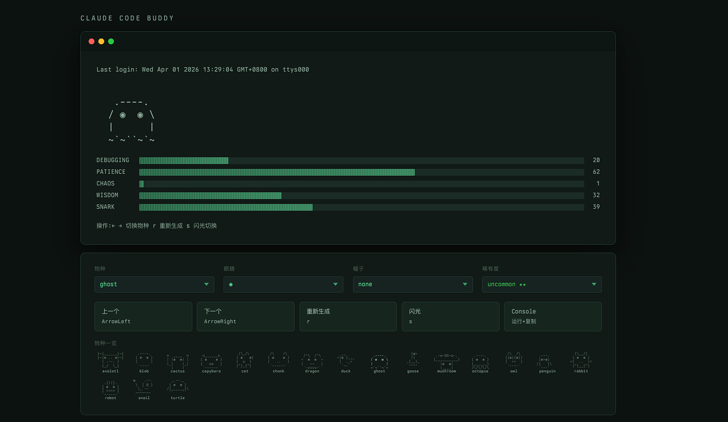The width and height of the screenshot is (728, 422).
Task: Click the ghost ASCII art in terminal
Action: 131,121
